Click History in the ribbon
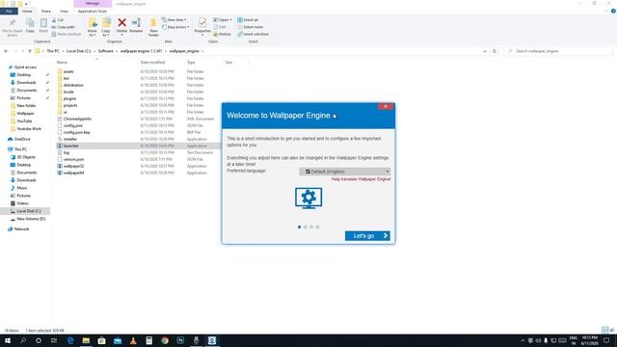This screenshot has width=617, height=347. pos(223,35)
